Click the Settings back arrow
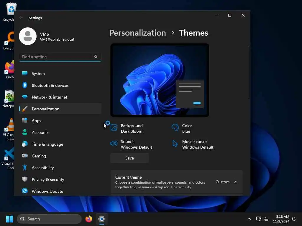The height and width of the screenshot is (226, 302). click(x=21, y=18)
